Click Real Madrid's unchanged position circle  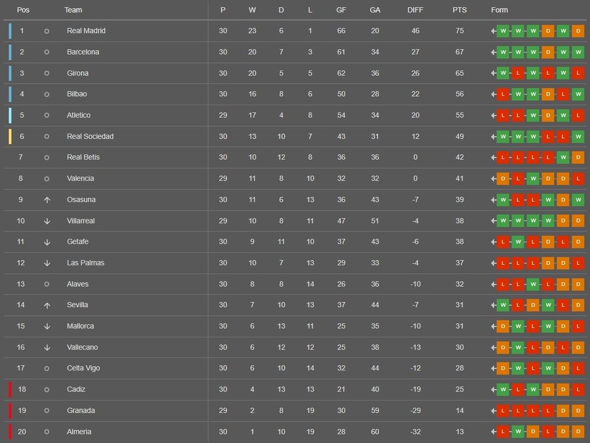click(x=47, y=31)
